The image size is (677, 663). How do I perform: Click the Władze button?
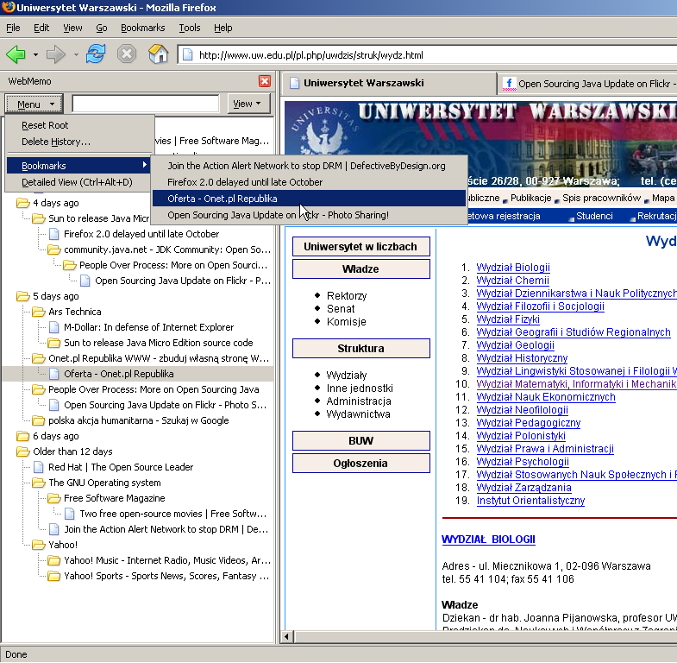[361, 269]
